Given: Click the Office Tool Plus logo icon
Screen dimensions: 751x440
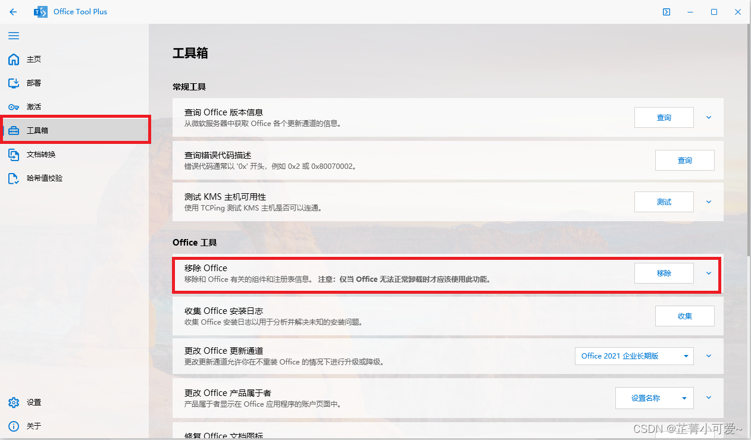Looking at the screenshot, I should (40, 12).
